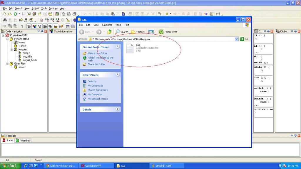This screenshot has height=169, width=301.
Task: Open My Documents from Other Places
Action: coord(96,86)
